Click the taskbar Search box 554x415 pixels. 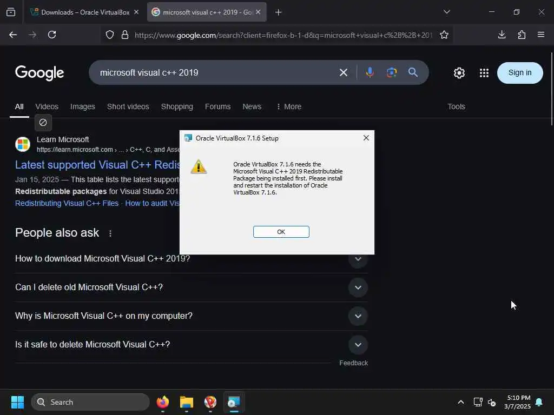[90, 402]
